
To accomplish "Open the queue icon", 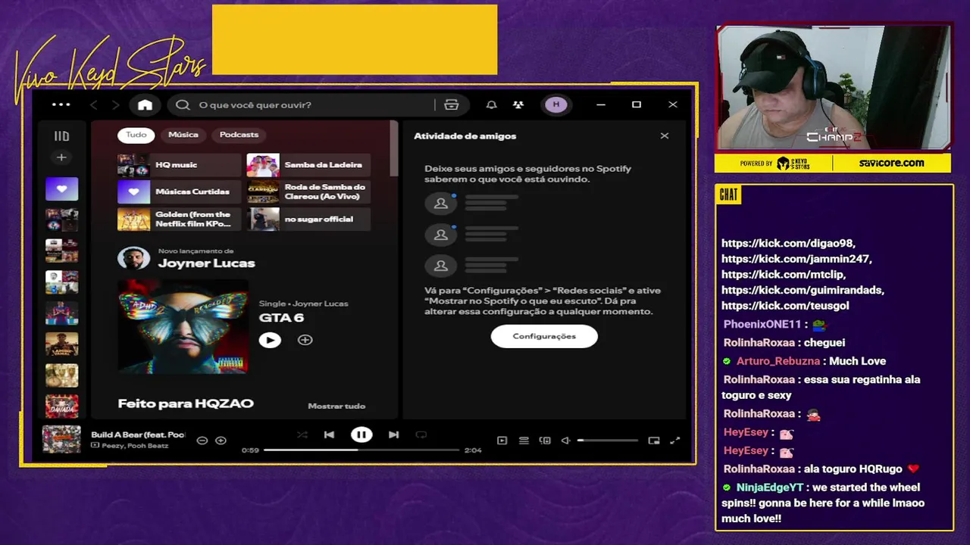I will [x=524, y=441].
